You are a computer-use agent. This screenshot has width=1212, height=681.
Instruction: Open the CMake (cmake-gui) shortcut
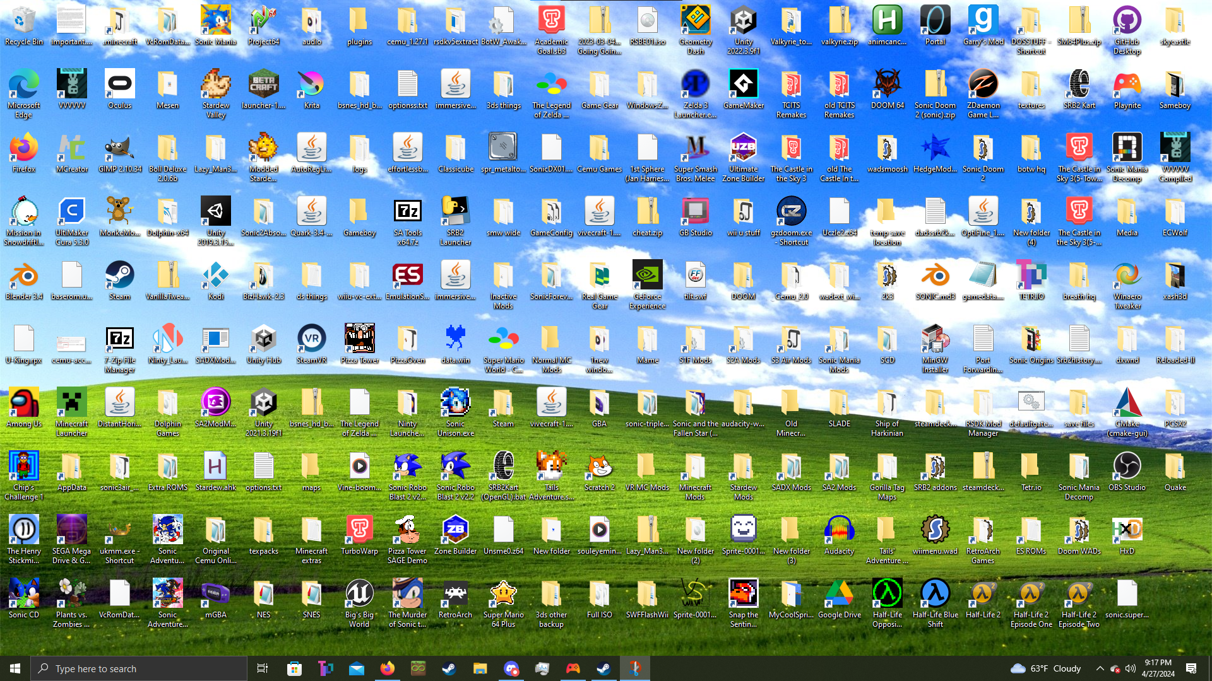[x=1127, y=412]
